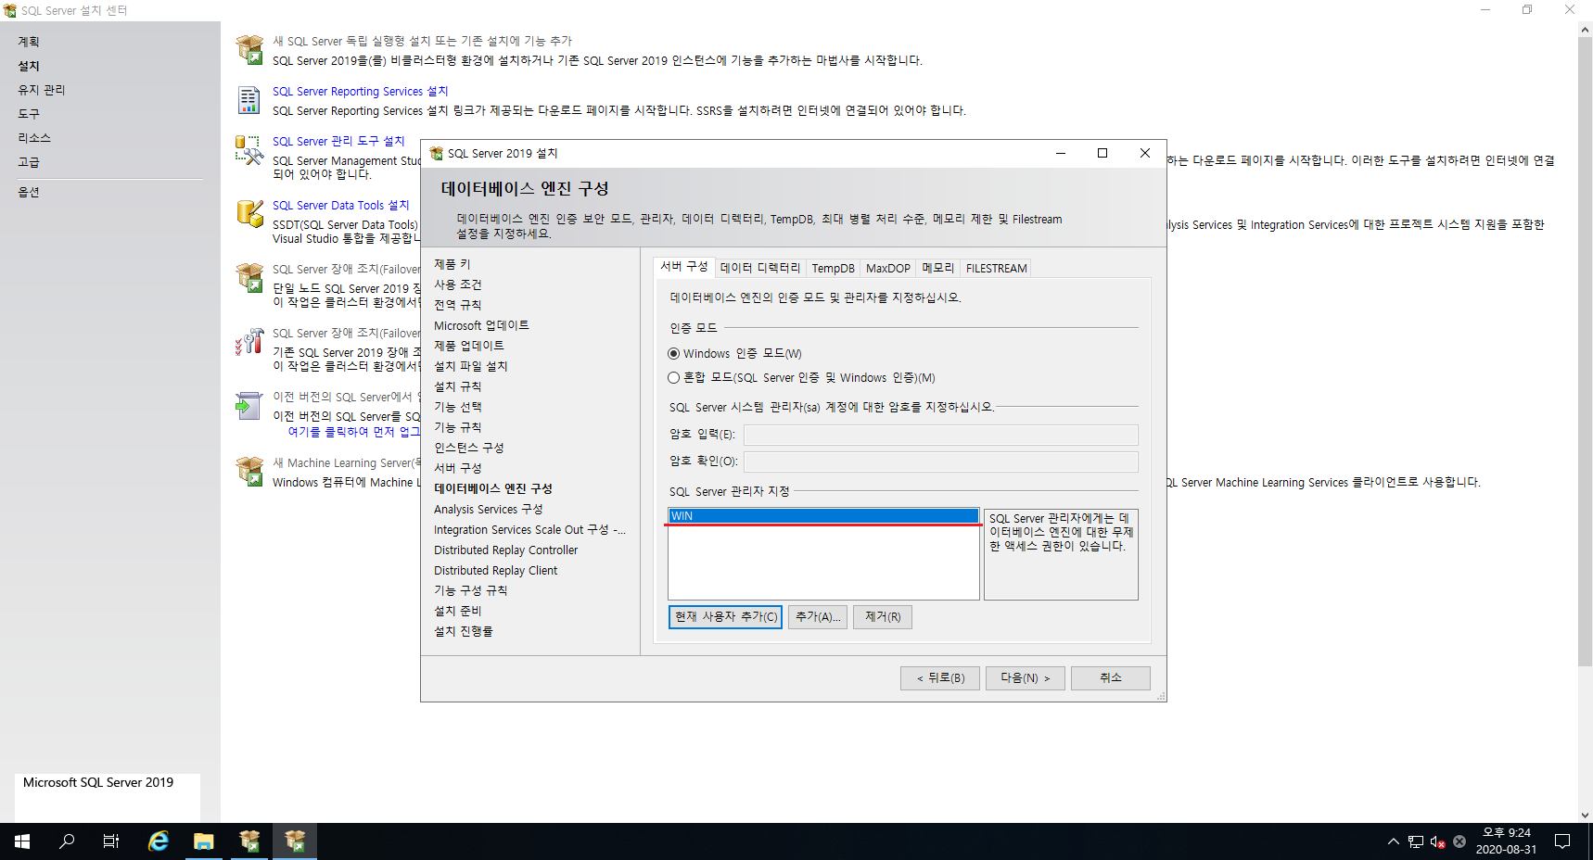The height and width of the screenshot is (860, 1593).
Task: Select Windows authentication mode radio button
Action: coord(673,353)
